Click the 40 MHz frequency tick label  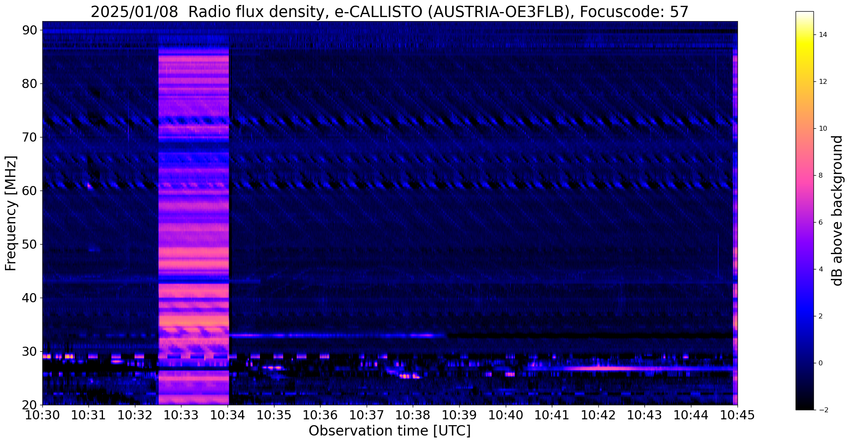tap(29, 298)
